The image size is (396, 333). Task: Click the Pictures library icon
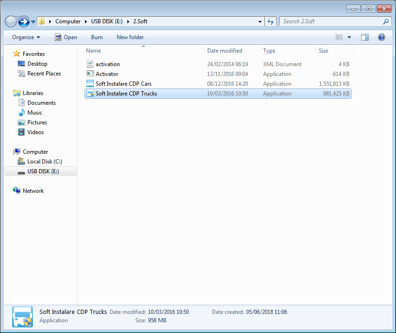(x=21, y=123)
